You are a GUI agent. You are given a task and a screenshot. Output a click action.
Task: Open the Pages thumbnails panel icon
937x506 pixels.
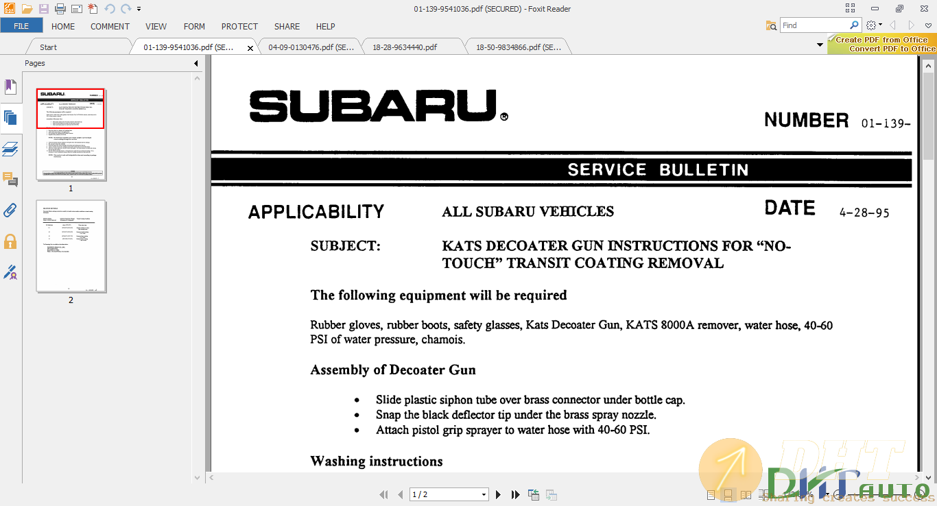coord(10,117)
